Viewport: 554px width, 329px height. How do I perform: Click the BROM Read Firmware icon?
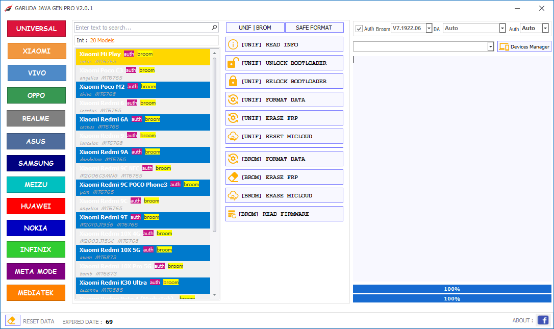click(x=232, y=214)
